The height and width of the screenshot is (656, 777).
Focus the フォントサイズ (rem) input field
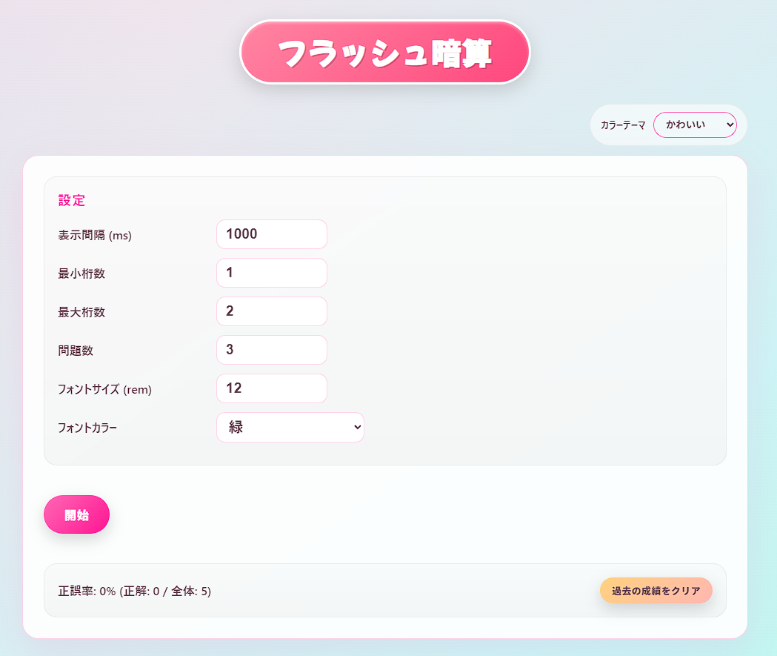pyautogui.click(x=272, y=388)
